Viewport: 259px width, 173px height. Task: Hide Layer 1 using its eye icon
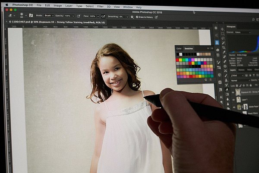tap(234, 100)
